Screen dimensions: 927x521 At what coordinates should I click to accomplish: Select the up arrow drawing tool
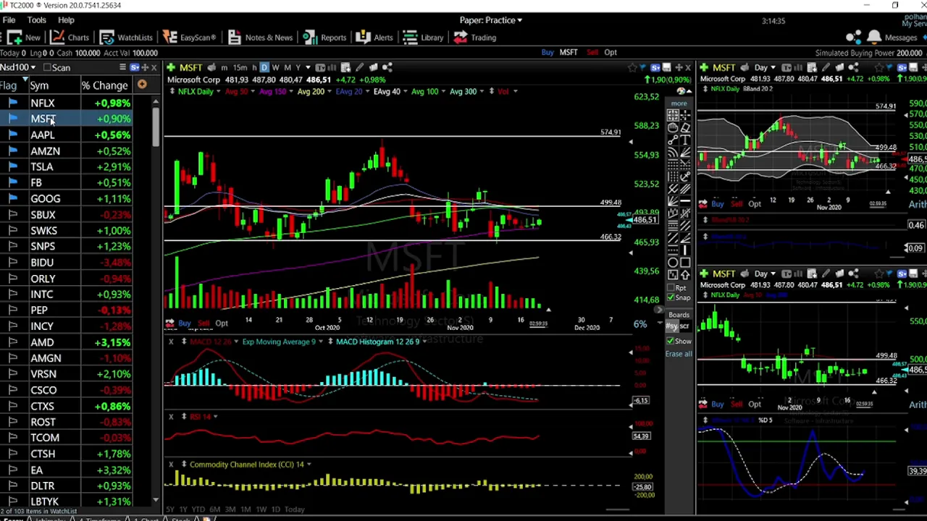685,275
